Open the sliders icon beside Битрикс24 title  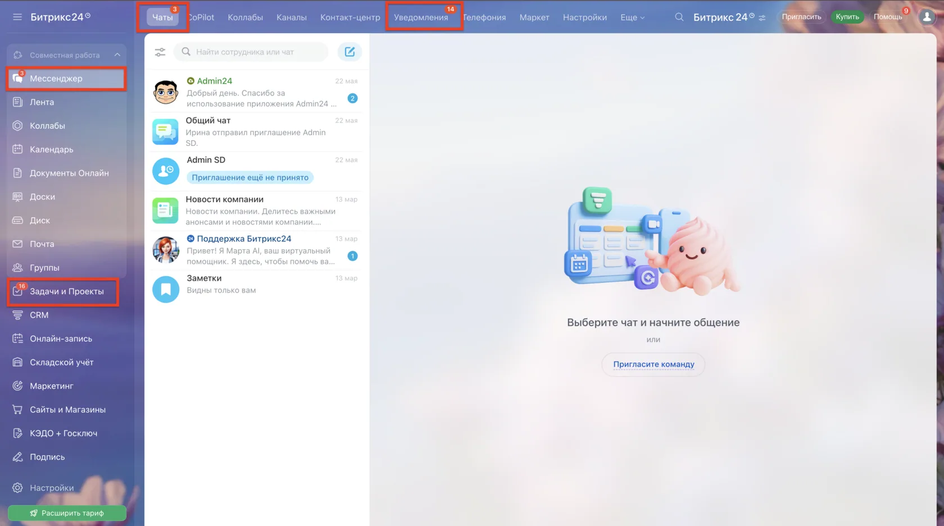[x=762, y=17]
